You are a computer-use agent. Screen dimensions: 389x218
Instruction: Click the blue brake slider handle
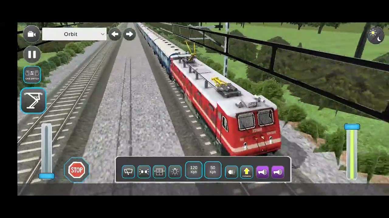pyautogui.click(x=46, y=176)
